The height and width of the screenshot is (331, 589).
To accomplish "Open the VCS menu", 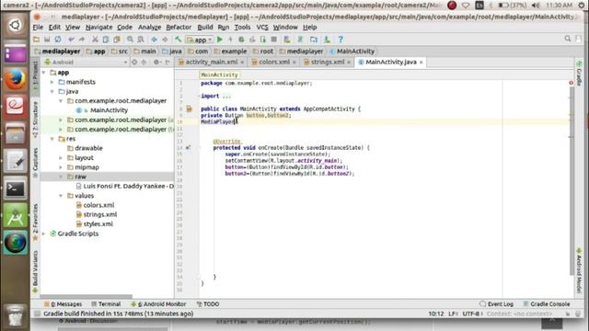I will [262, 27].
